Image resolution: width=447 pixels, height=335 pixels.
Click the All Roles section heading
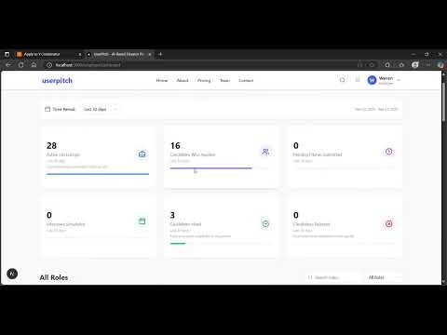coord(54,277)
